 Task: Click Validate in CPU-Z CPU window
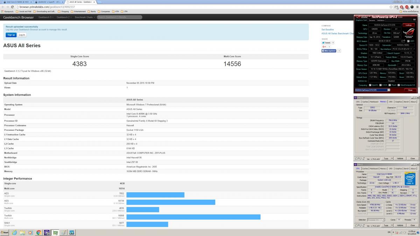click(400, 226)
